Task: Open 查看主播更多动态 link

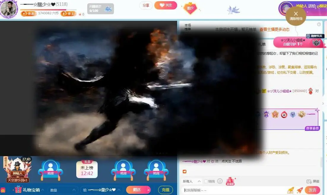Action: point(274,29)
